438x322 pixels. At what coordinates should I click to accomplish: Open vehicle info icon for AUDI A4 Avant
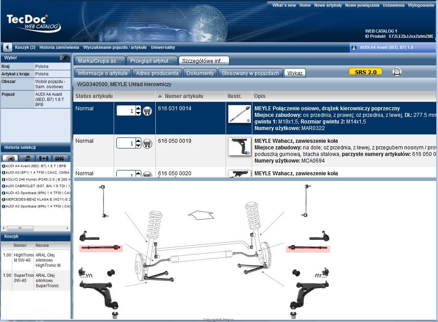pyautogui.click(x=354, y=47)
